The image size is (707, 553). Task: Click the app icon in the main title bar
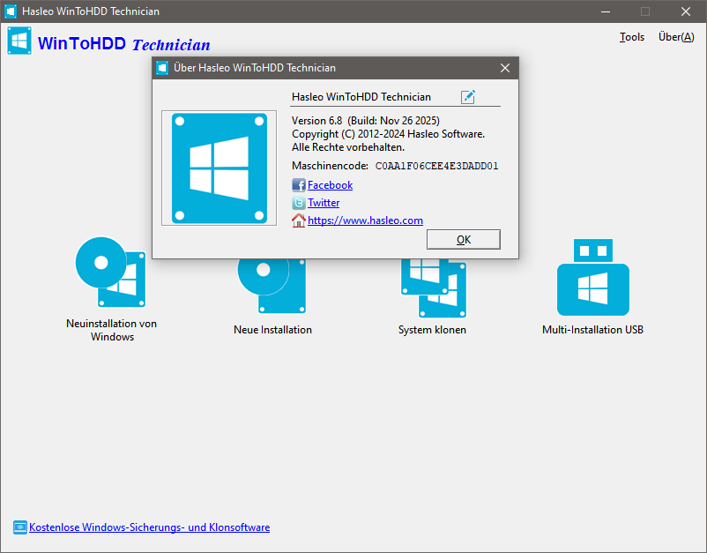[11, 11]
